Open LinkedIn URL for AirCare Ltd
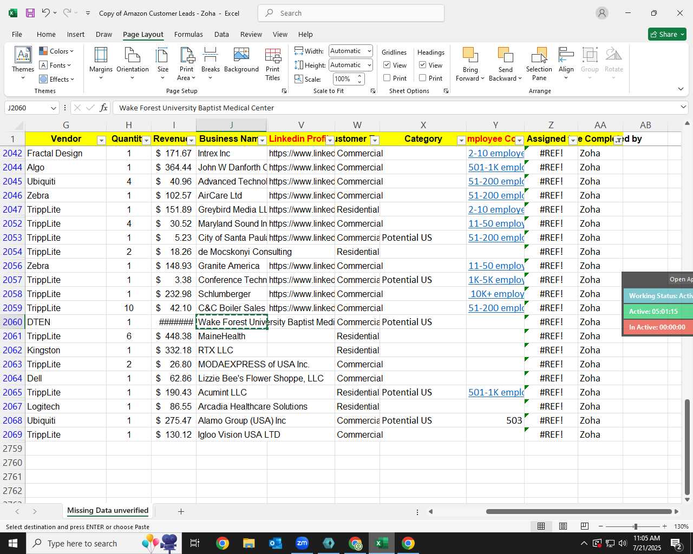This screenshot has width=693, height=554. (302, 195)
